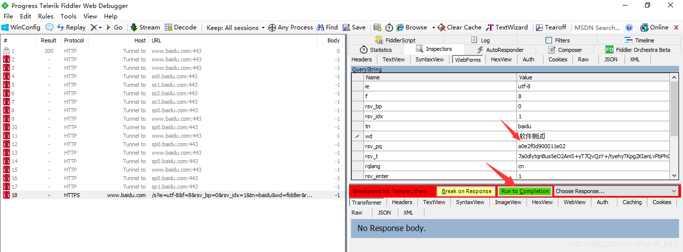The image size is (683, 252).
Task: Select the request HexView tab
Action: (501, 59)
